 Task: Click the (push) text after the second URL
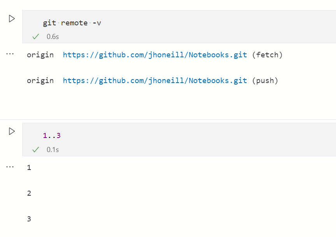click(x=264, y=80)
